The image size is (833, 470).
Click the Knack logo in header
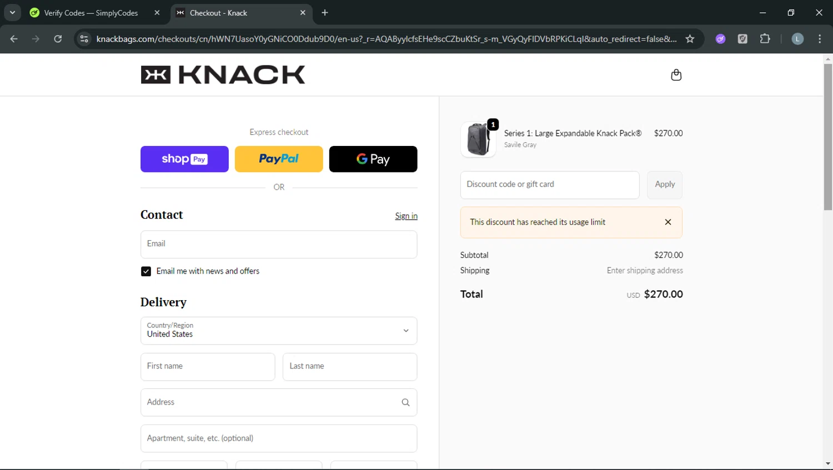point(223,75)
